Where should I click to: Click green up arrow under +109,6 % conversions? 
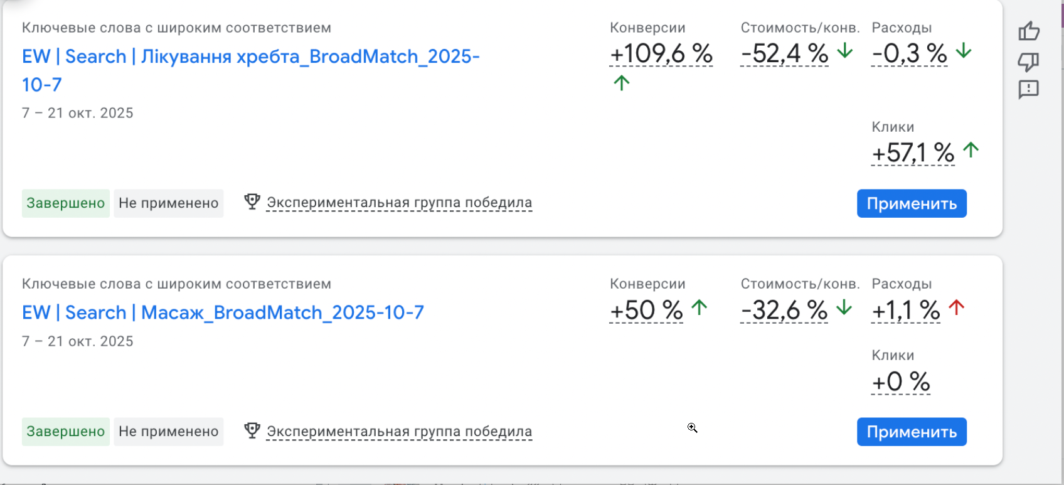point(621,83)
